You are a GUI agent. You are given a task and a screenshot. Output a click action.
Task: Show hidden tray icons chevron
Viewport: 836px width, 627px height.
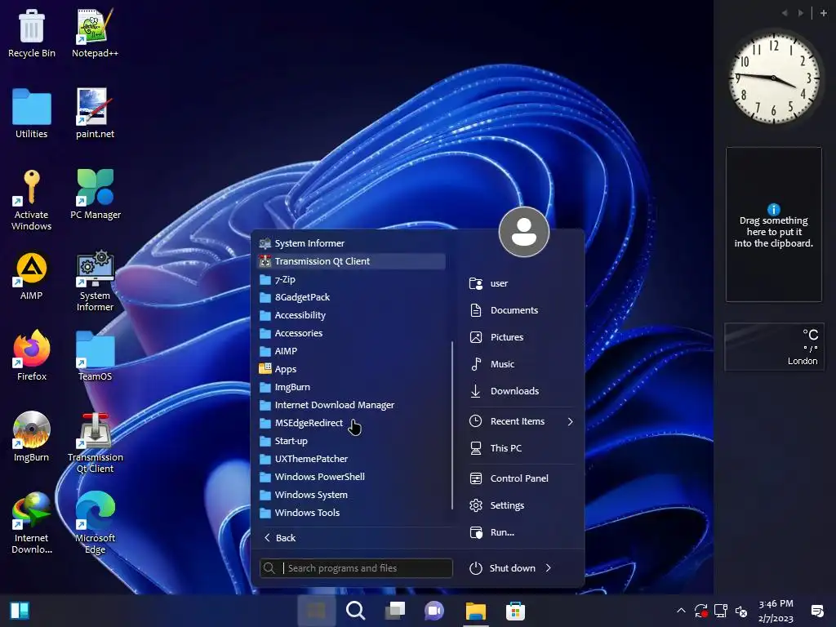tap(681, 611)
